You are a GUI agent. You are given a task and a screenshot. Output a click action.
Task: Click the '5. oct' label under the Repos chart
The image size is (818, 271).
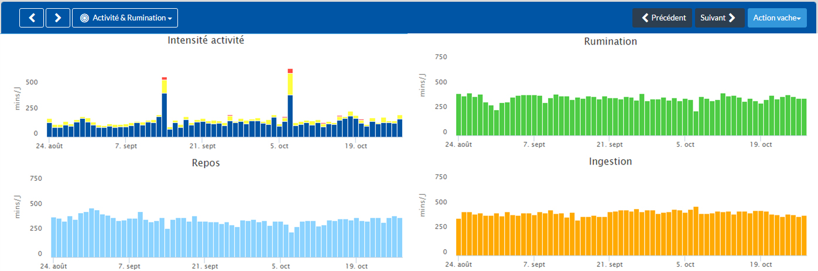(281, 266)
